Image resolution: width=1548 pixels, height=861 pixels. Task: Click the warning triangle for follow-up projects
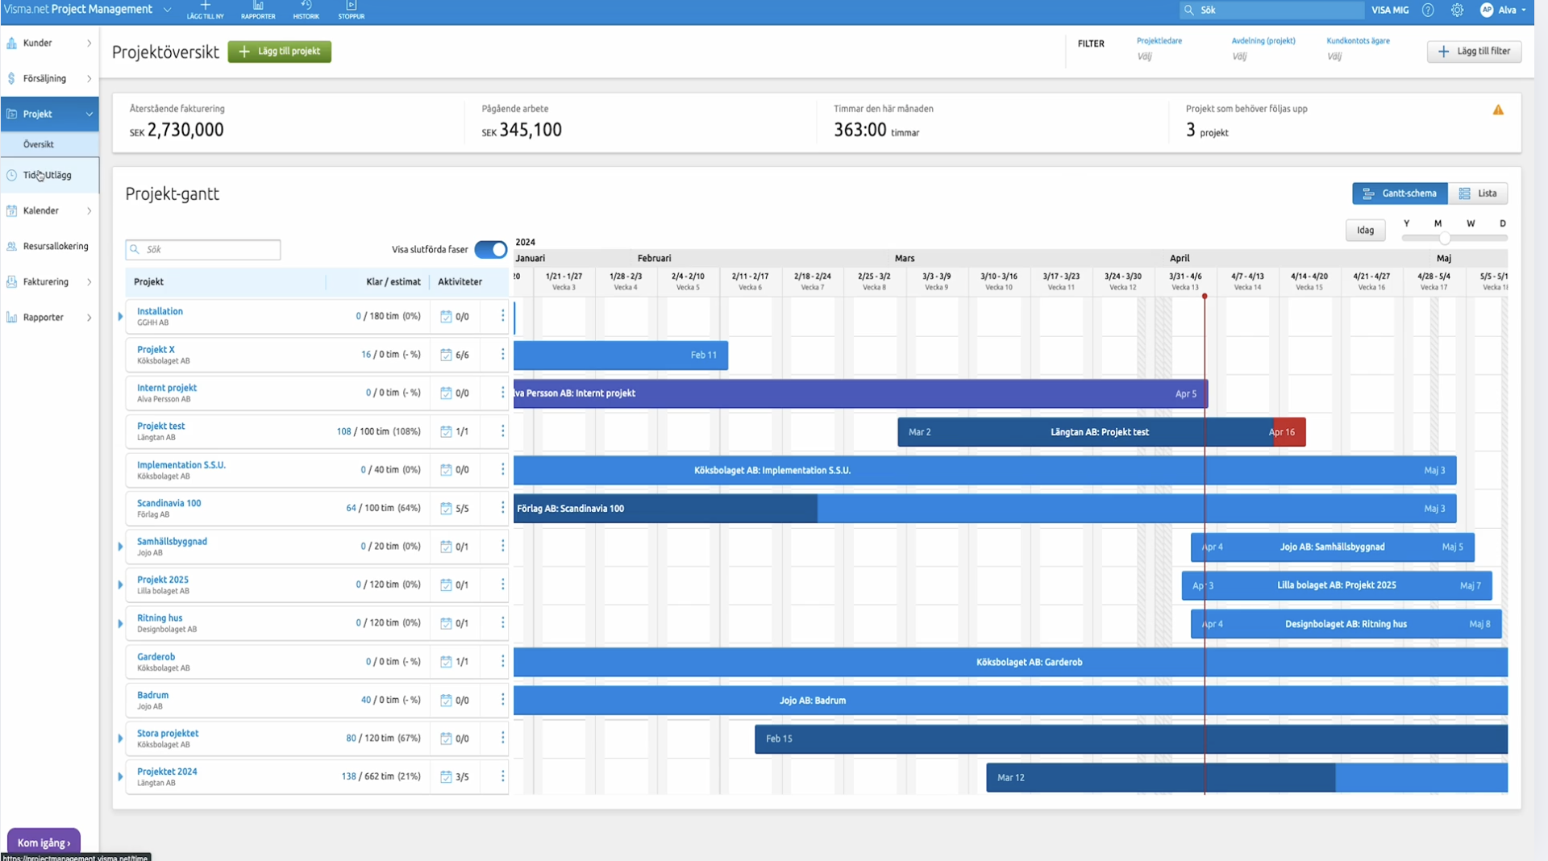1498,110
